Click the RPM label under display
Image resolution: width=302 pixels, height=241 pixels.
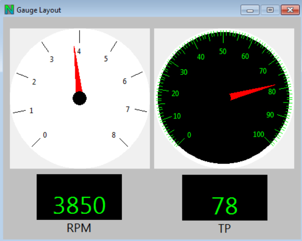point(79,228)
